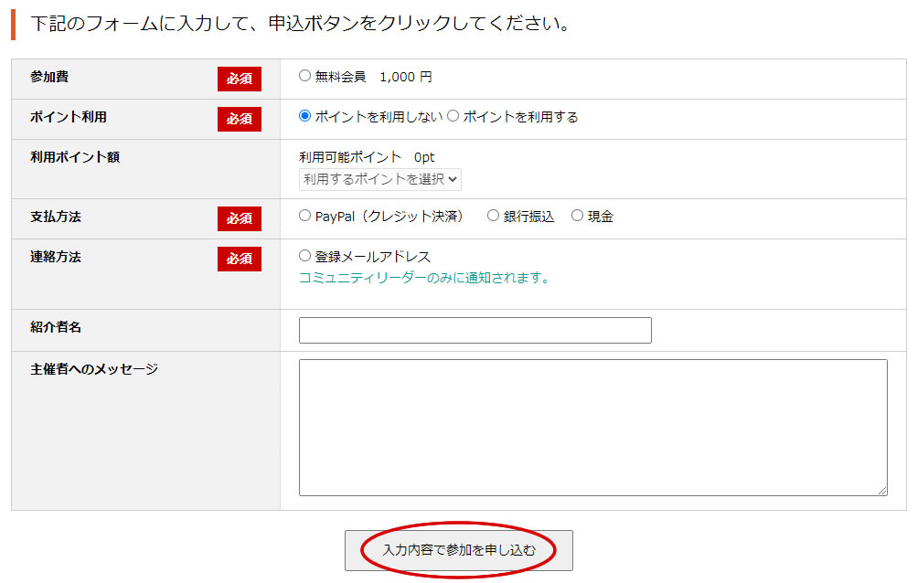Choose the 現金 payment option
917x583 pixels.
pos(578,217)
